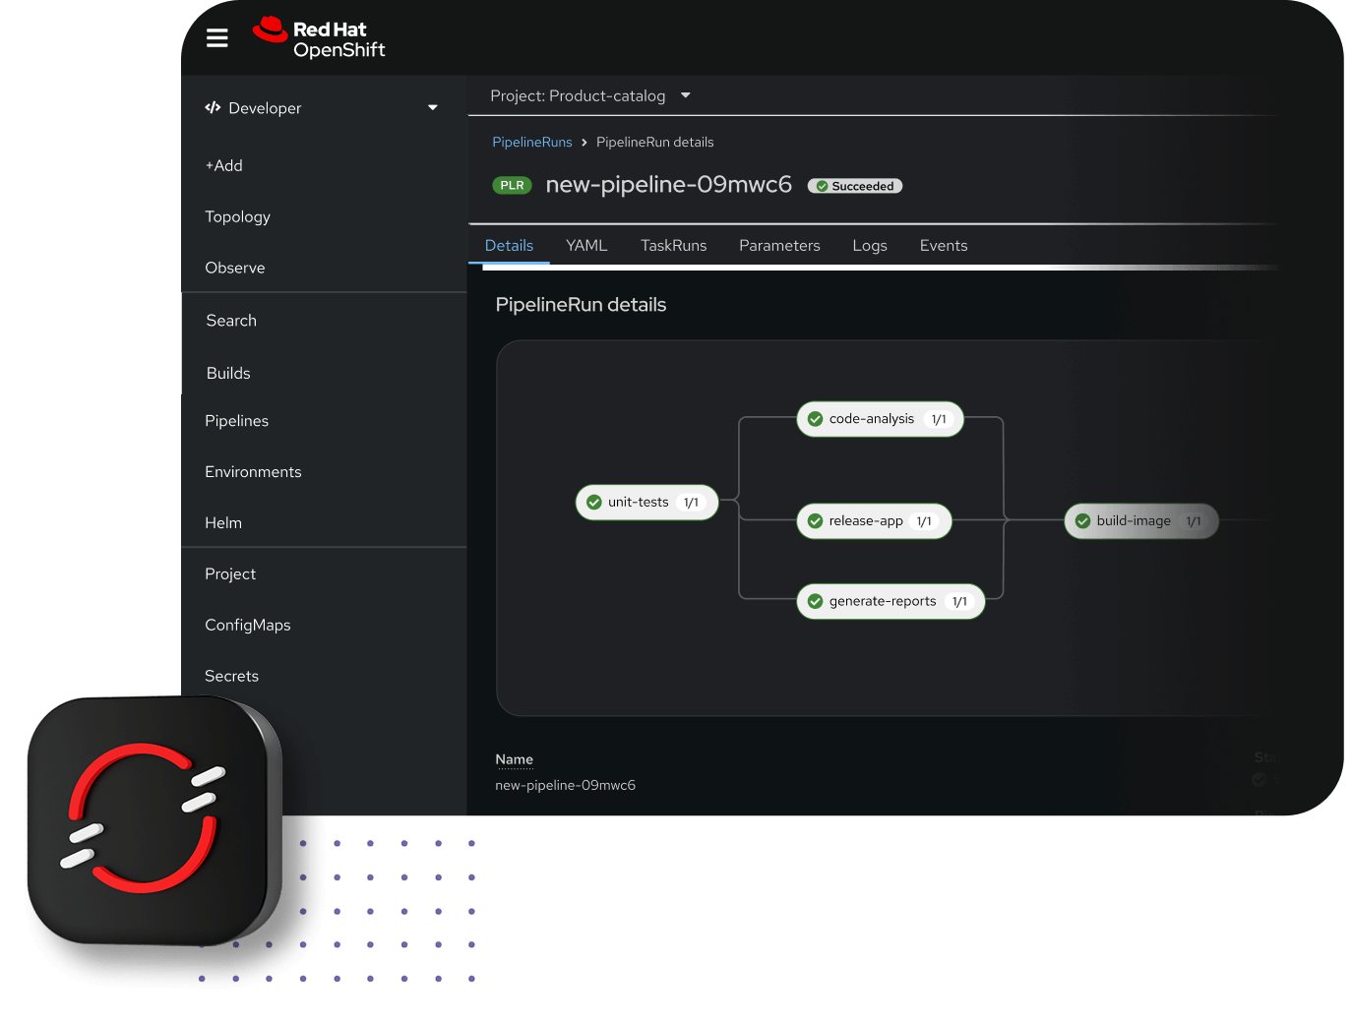The height and width of the screenshot is (1023, 1352).
Task: Open Secrets from the sidebar menu
Action: click(x=231, y=676)
